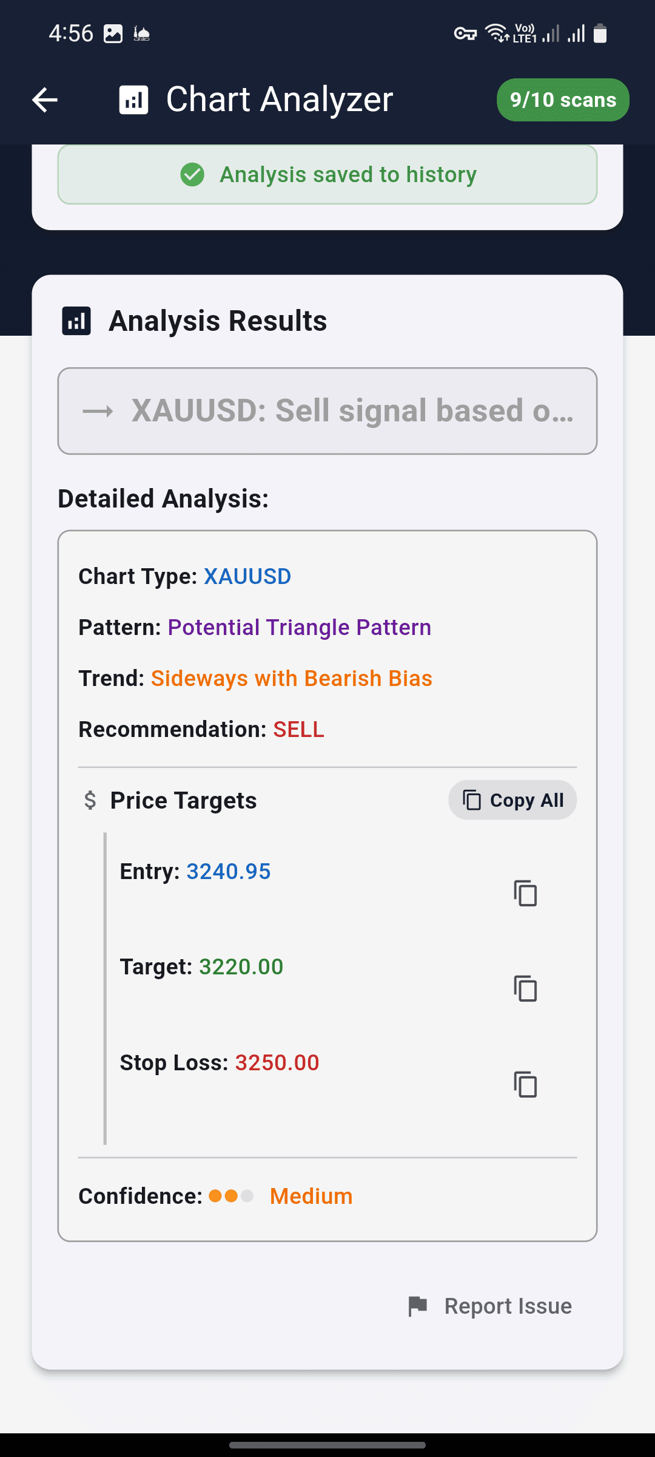
Task: Select the SELL recommendation text
Action: [298, 729]
